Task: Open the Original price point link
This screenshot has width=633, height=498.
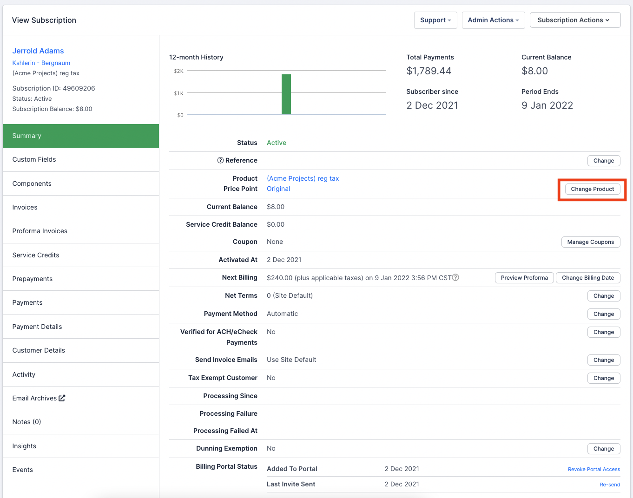Action: pyautogui.click(x=278, y=189)
